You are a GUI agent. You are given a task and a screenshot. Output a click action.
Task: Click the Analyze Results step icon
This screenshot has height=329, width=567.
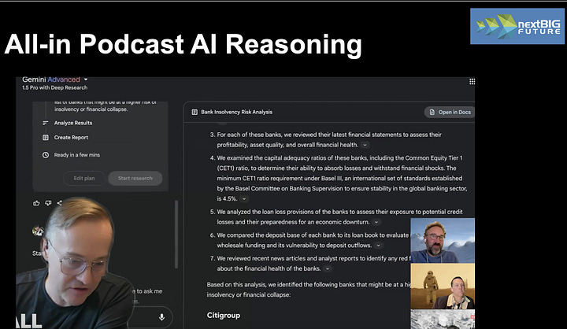click(x=46, y=123)
